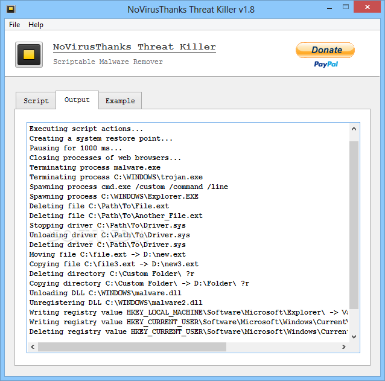Switch to the Script tab
This screenshot has height=381, width=385.
click(36, 101)
